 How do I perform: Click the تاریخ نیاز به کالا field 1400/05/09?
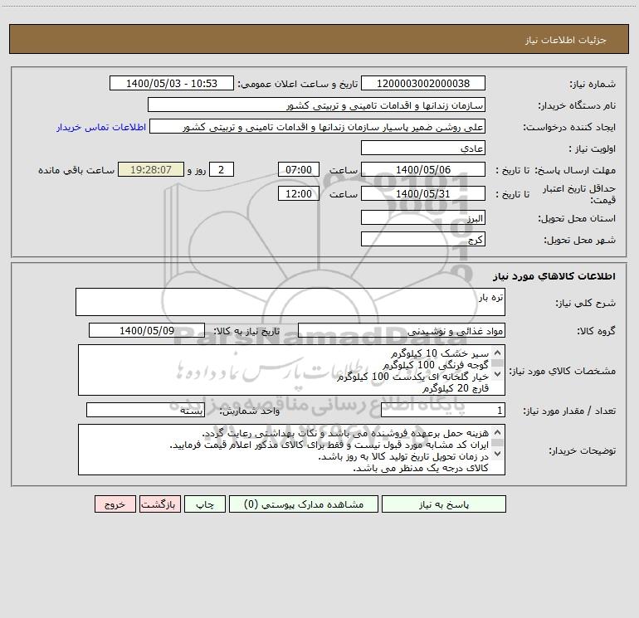coord(147,330)
